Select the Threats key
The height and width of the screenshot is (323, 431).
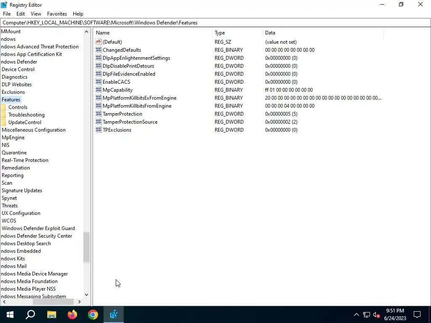10,205
